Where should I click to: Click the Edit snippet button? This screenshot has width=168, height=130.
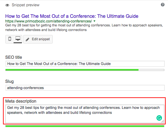point(38,39)
